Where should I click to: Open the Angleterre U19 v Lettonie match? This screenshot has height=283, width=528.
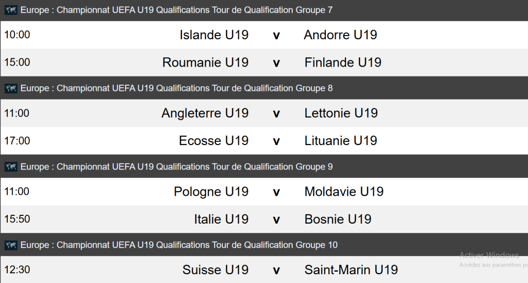pyautogui.click(x=276, y=114)
